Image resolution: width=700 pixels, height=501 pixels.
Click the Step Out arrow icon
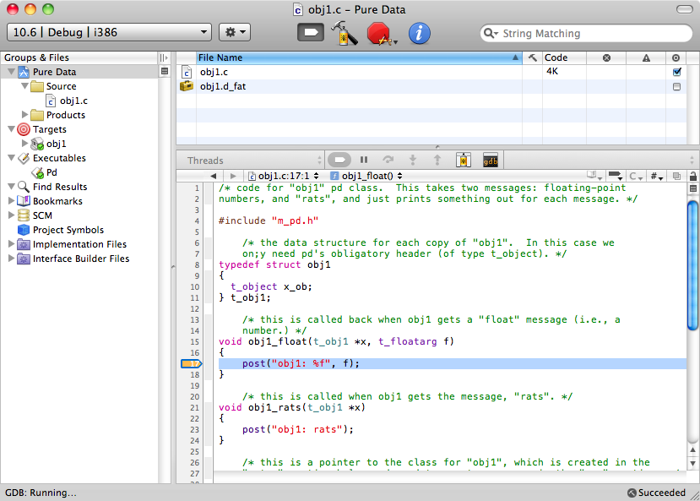coord(437,160)
